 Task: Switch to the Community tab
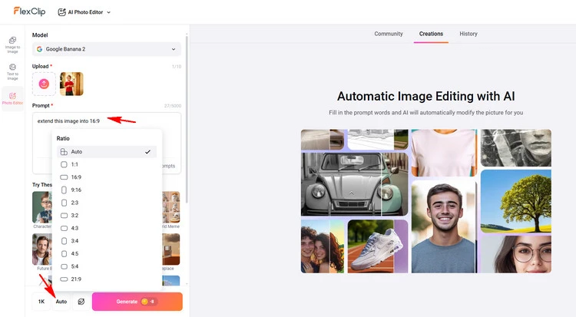pyautogui.click(x=389, y=34)
